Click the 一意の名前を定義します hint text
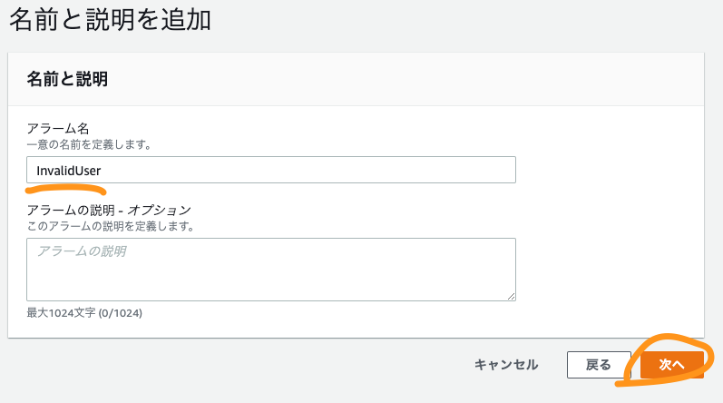 [89, 145]
